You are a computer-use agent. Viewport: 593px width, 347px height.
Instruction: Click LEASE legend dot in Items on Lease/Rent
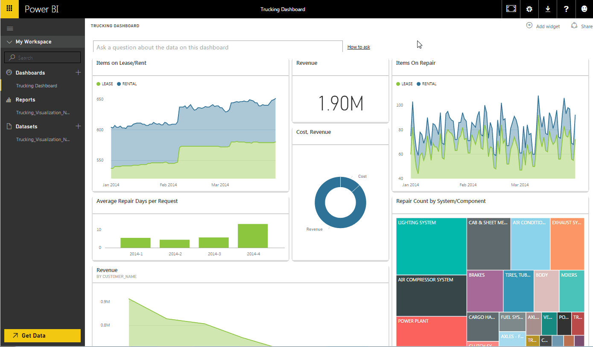coord(98,84)
